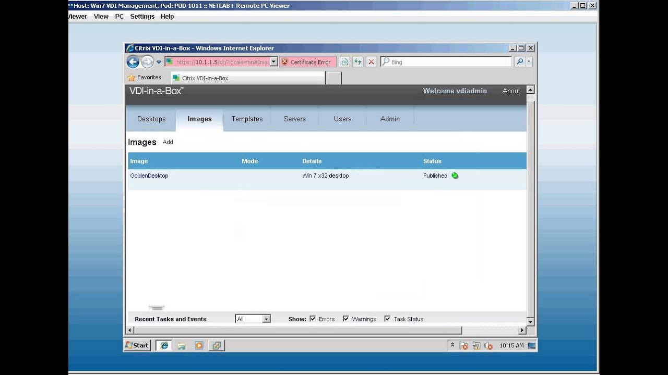The width and height of the screenshot is (668, 375).
Task: Click the horizontal scrollbar thumb
Action: click(x=298, y=330)
